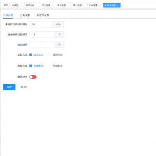Check the 货到付款 payment checkbox
The height and width of the screenshot is (156, 156).
pos(50,55)
